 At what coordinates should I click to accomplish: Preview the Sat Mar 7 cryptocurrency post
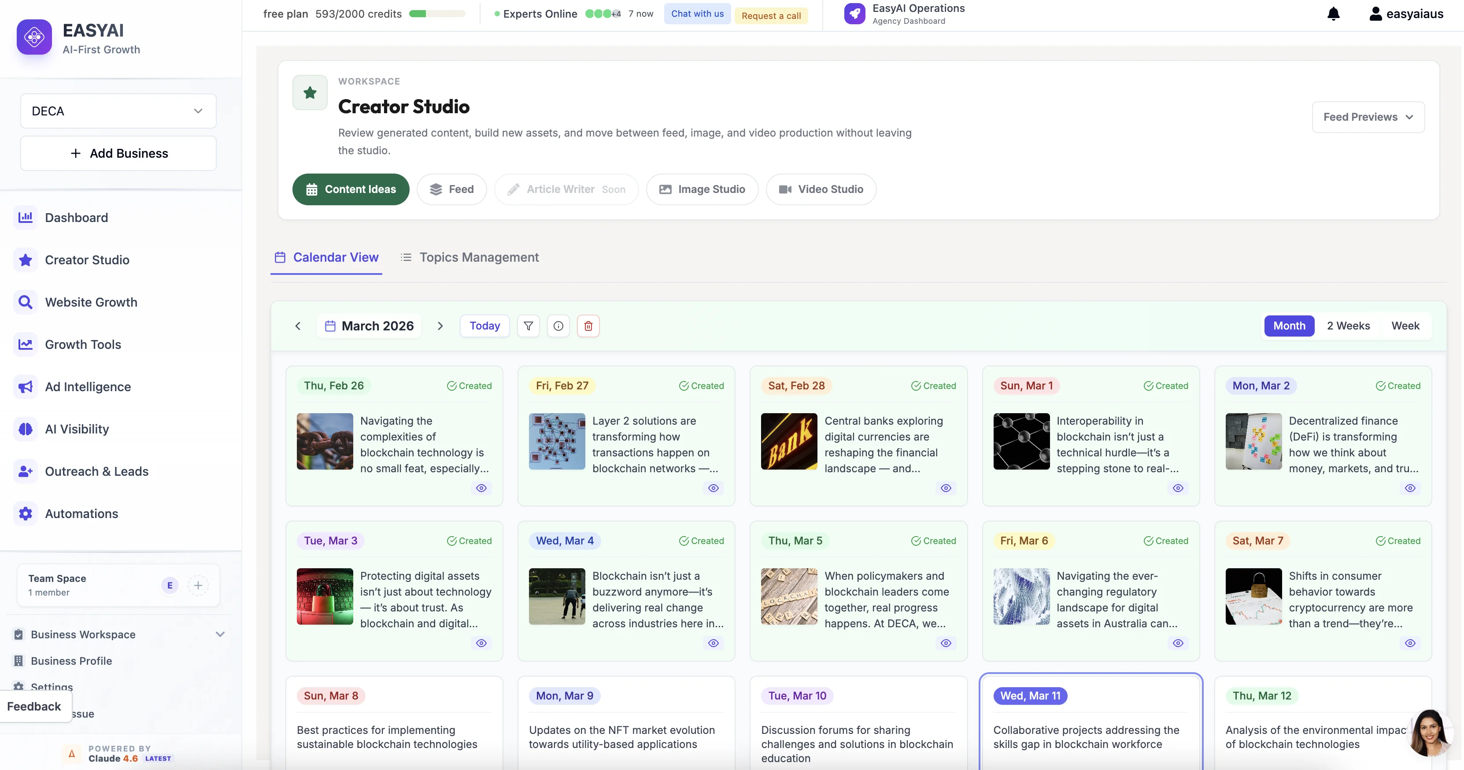(1410, 643)
